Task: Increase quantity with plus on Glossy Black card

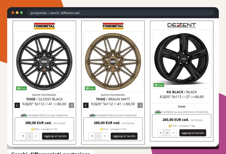Action: [23, 136]
